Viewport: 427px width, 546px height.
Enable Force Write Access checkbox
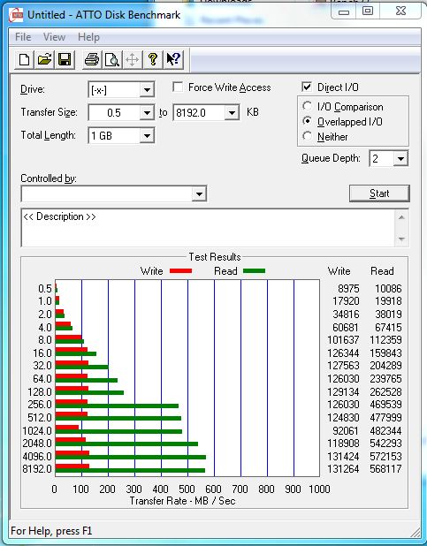178,87
